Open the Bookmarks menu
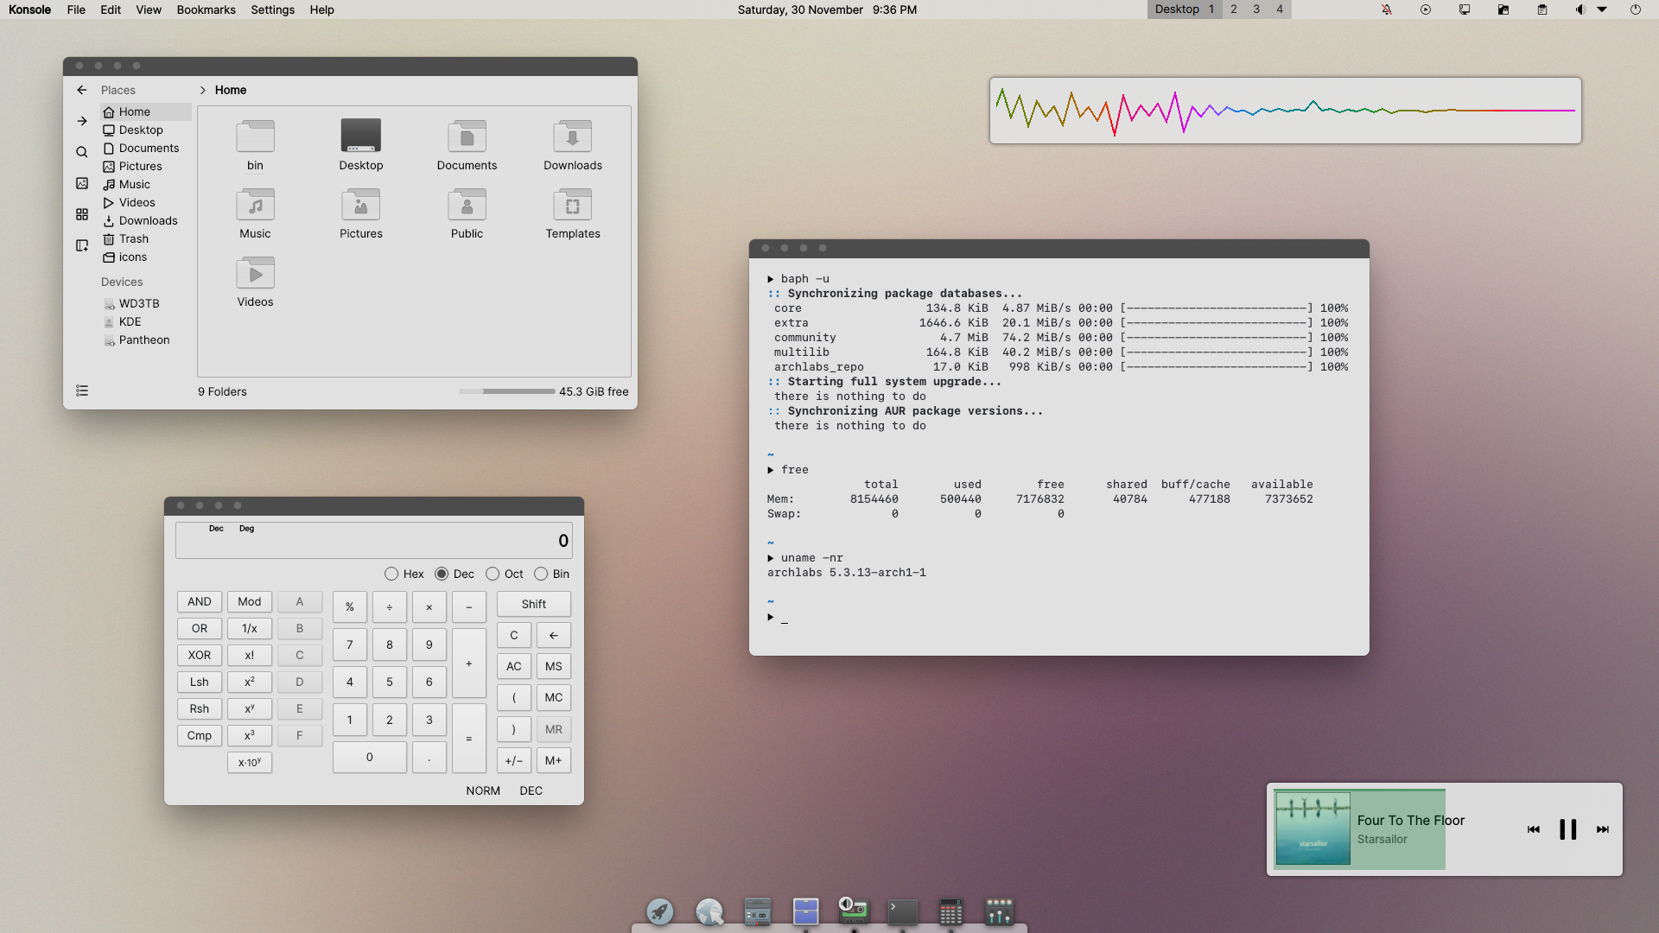The height and width of the screenshot is (933, 1659). click(x=206, y=10)
